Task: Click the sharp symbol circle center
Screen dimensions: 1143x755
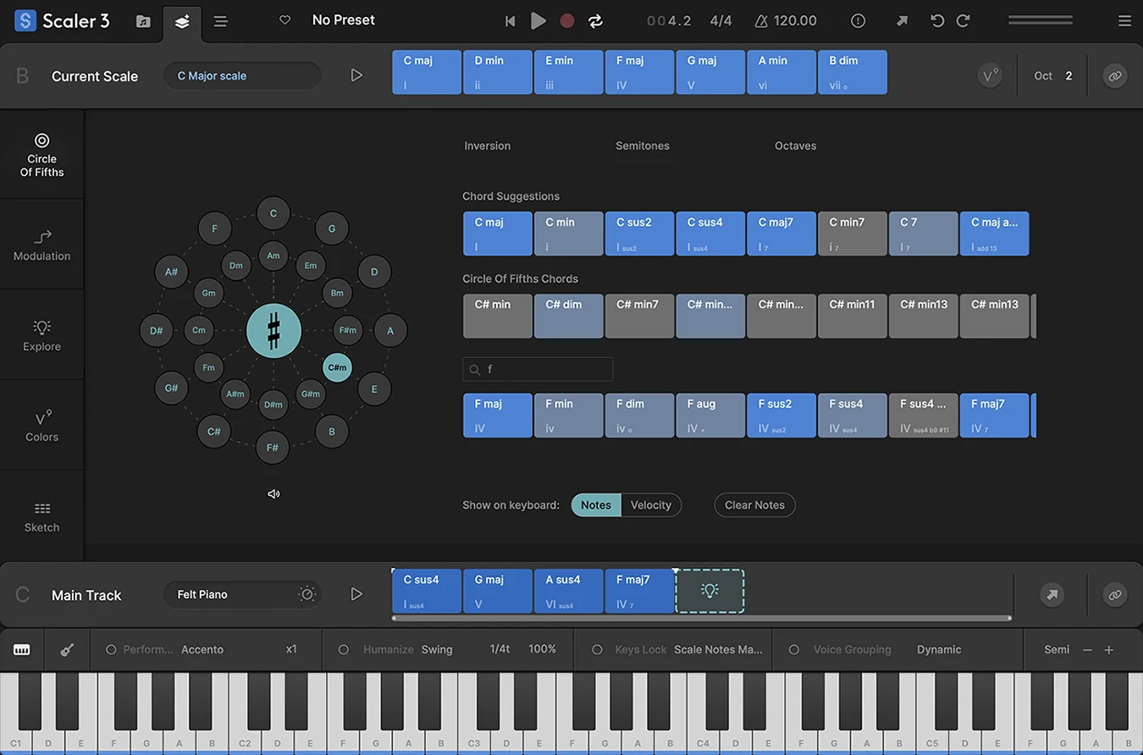Action: click(273, 331)
